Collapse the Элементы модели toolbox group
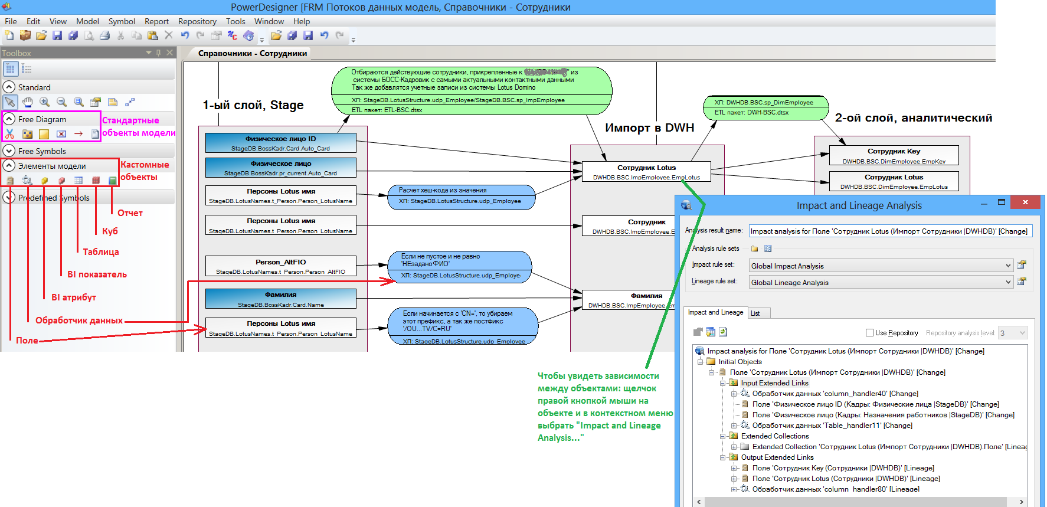The width and height of the screenshot is (1047, 507). pyautogui.click(x=9, y=166)
